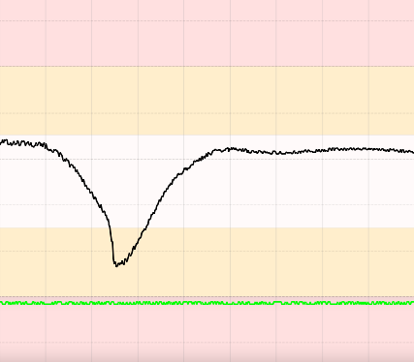
Task: Click the upper pink alarm zone
Action: coord(207,33)
